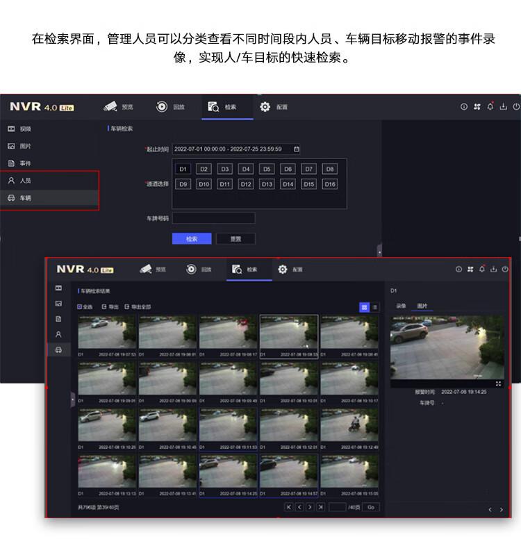The image size is (521, 555).
Task: Open thumbnail stamped 19:07:53
Action: click(x=107, y=337)
